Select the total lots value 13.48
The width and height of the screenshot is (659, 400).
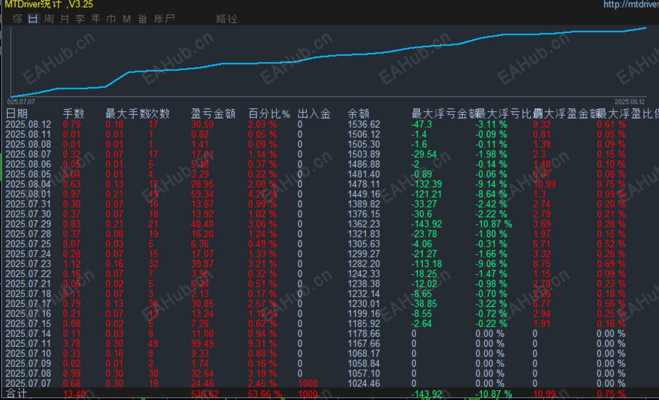pos(75,394)
